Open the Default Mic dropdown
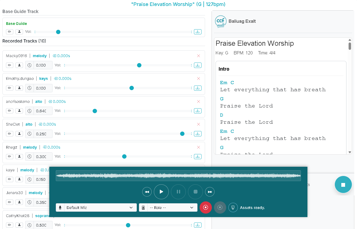This screenshot has height=229, width=357. pos(96,208)
